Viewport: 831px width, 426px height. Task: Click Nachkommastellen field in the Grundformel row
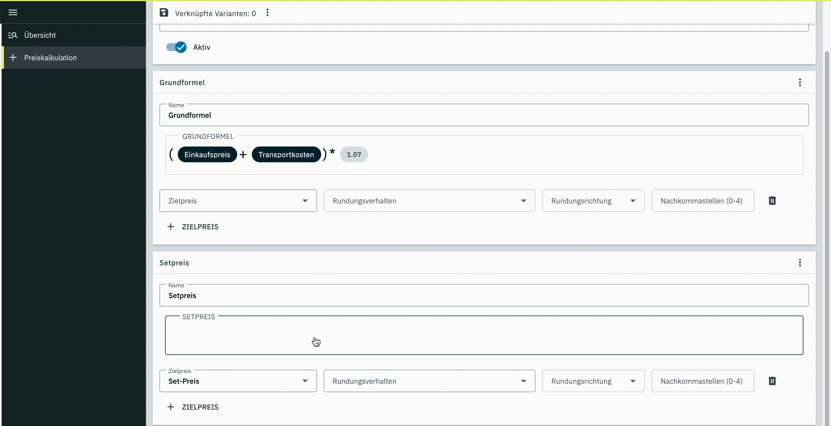pyautogui.click(x=703, y=201)
